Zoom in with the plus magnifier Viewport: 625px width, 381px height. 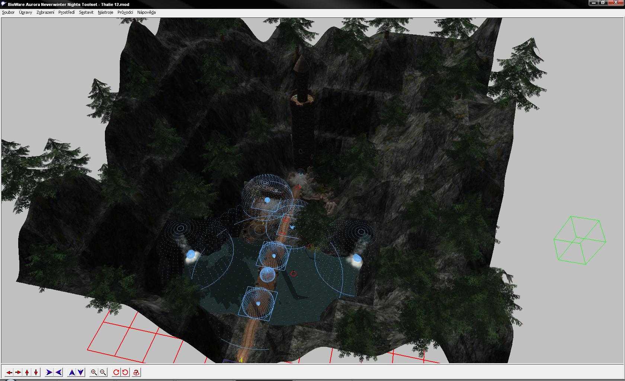tap(94, 372)
